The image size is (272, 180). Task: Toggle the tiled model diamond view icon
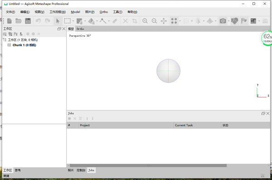210,21
